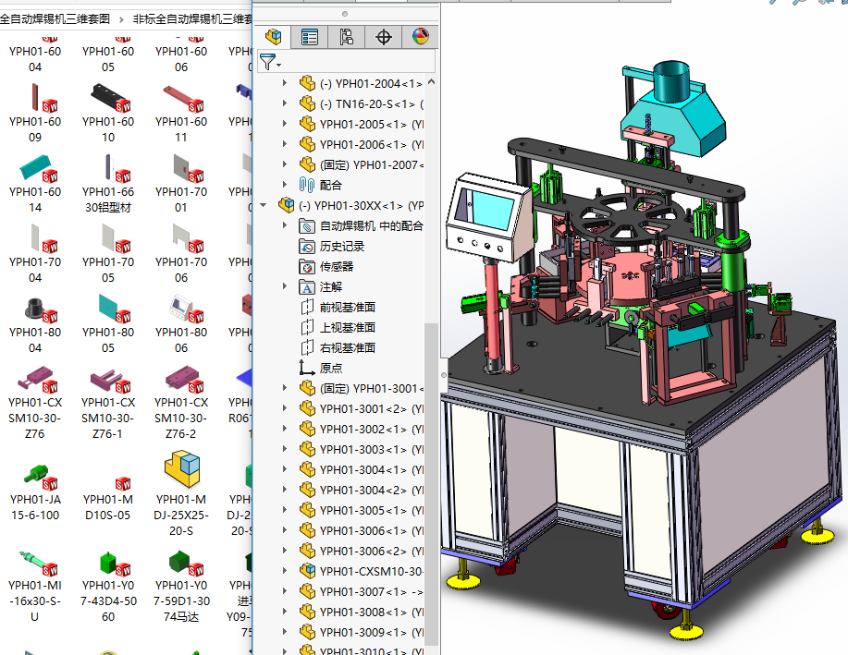Open the ConfigurationManager tab

click(x=347, y=37)
